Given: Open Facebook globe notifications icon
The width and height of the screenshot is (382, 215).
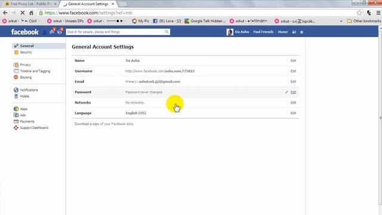Looking at the screenshot, I should pyautogui.click(x=60, y=32).
